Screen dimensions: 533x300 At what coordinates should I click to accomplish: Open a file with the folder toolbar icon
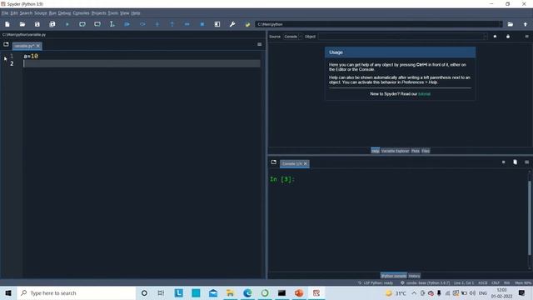coord(22,24)
